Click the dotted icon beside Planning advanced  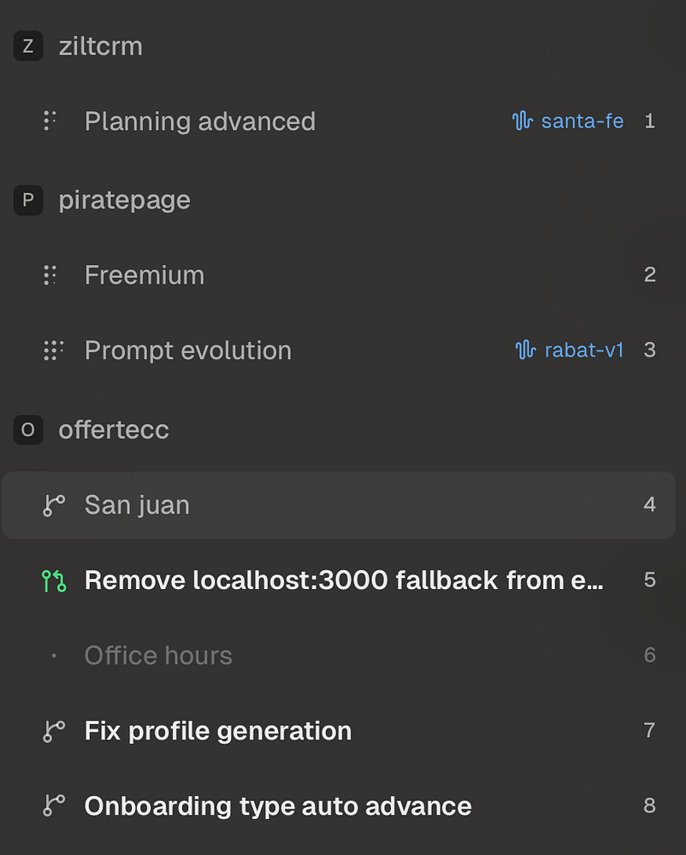[50, 121]
